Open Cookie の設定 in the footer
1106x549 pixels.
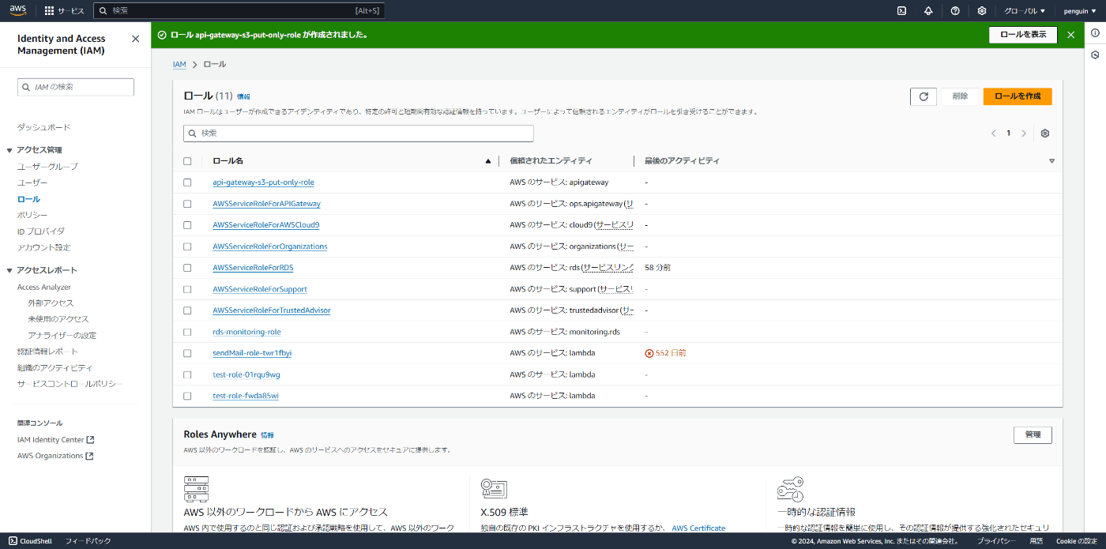pyautogui.click(x=1077, y=541)
